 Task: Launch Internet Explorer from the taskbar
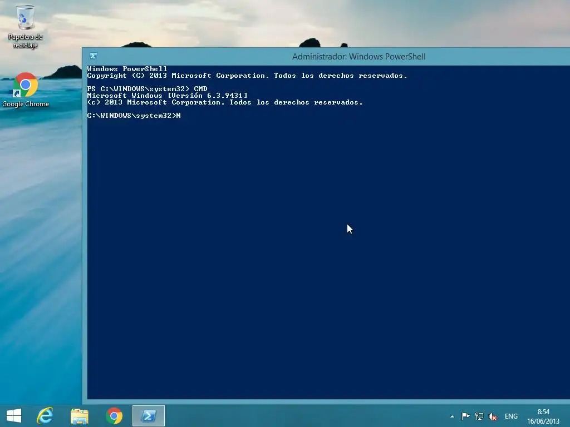click(45, 416)
